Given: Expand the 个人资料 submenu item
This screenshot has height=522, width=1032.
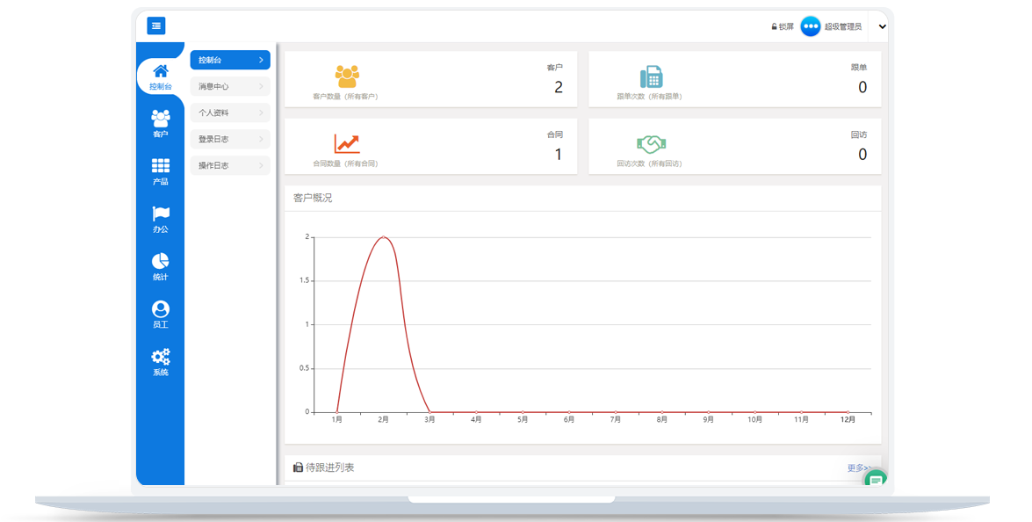Looking at the screenshot, I should pyautogui.click(x=229, y=112).
